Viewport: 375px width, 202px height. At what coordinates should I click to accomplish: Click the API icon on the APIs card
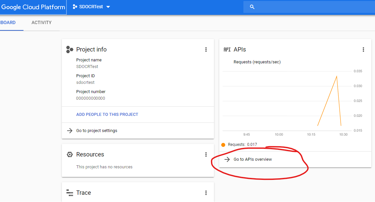click(x=227, y=50)
